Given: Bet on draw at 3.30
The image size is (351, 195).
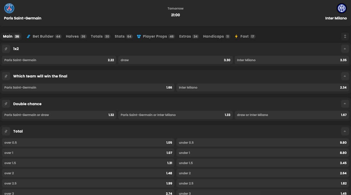Looking at the screenshot, I should click(176, 60).
